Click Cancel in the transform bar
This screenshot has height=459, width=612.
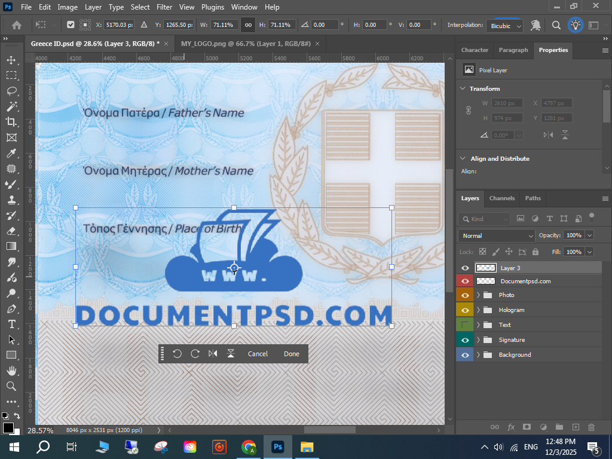tap(258, 354)
